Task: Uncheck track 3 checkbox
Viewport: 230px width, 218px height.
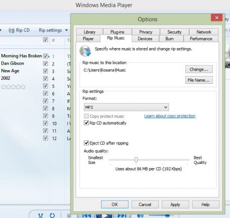Action: pos(46,71)
